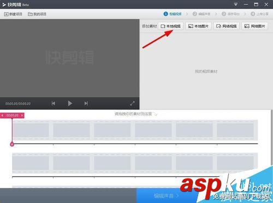Screen dimensions: 273x203
Task: Click the pink playhead handle at timeline bottom
Action: pyautogui.click(x=12, y=144)
